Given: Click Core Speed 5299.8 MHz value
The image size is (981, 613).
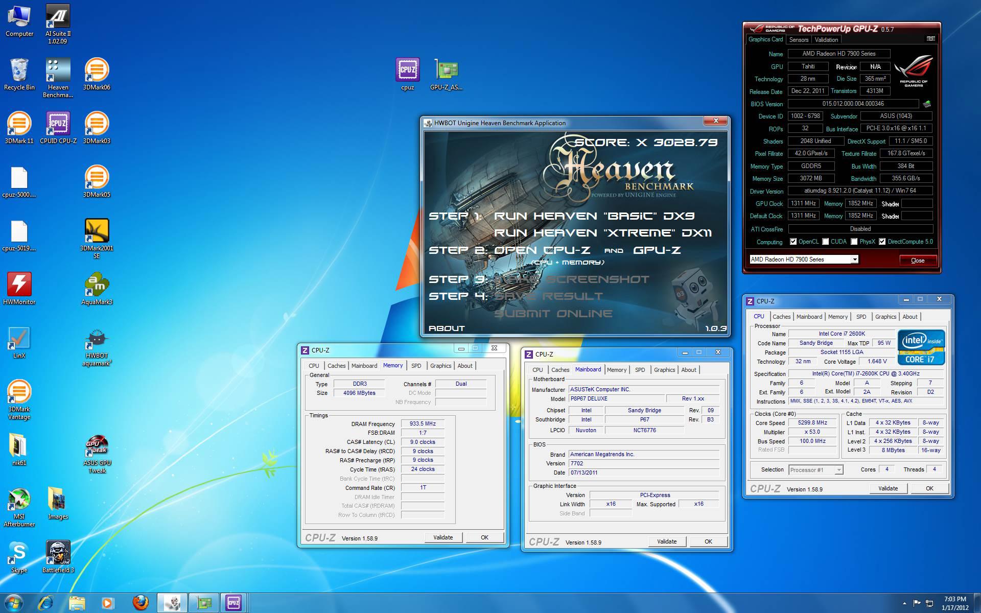Looking at the screenshot, I should (812, 422).
